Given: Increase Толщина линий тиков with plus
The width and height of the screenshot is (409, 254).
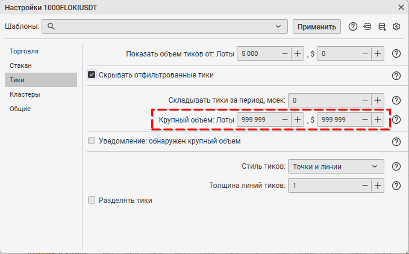Looking at the screenshot, I should pos(378,186).
